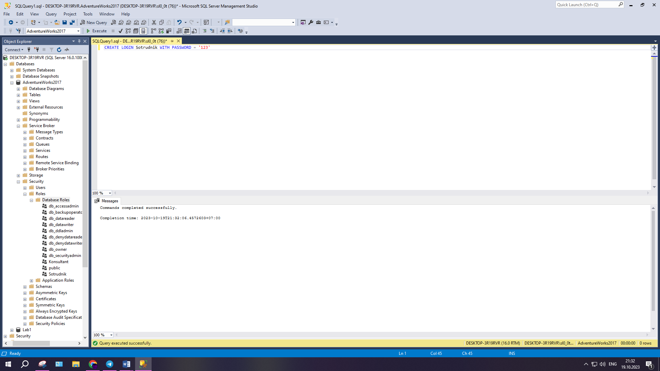Open the File menu

(x=7, y=14)
